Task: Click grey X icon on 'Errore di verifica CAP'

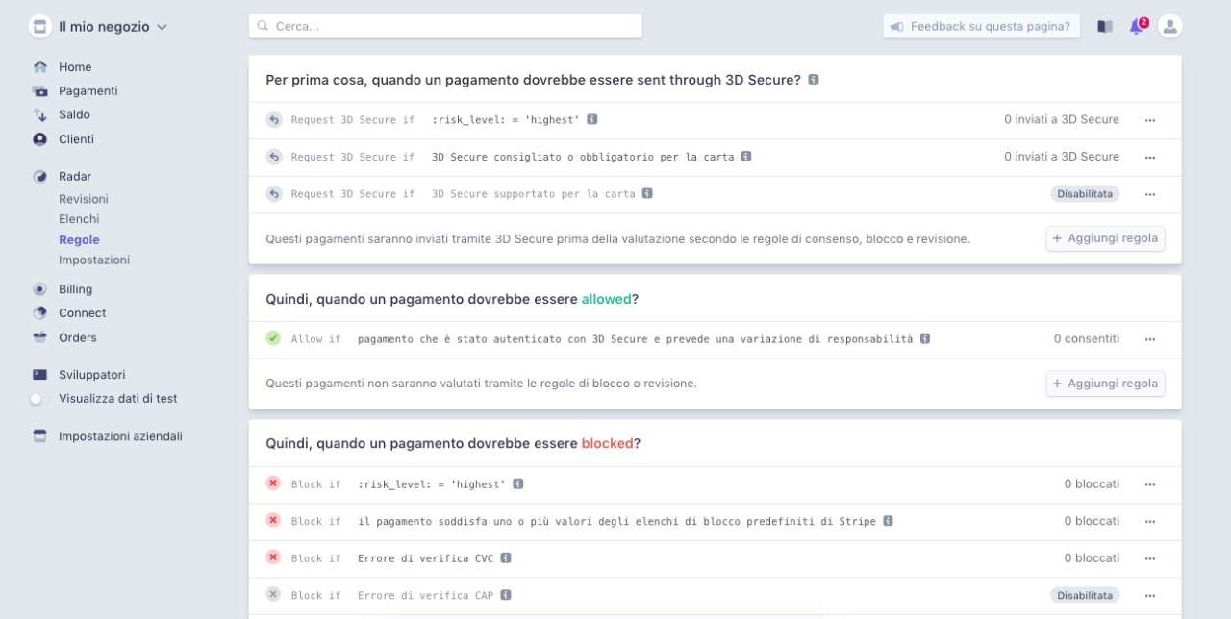Action: click(x=273, y=595)
